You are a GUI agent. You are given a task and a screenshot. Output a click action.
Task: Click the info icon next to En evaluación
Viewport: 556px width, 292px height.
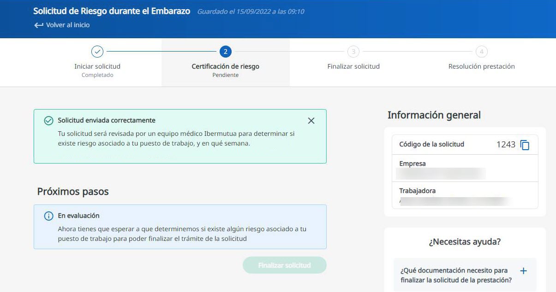point(48,216)
